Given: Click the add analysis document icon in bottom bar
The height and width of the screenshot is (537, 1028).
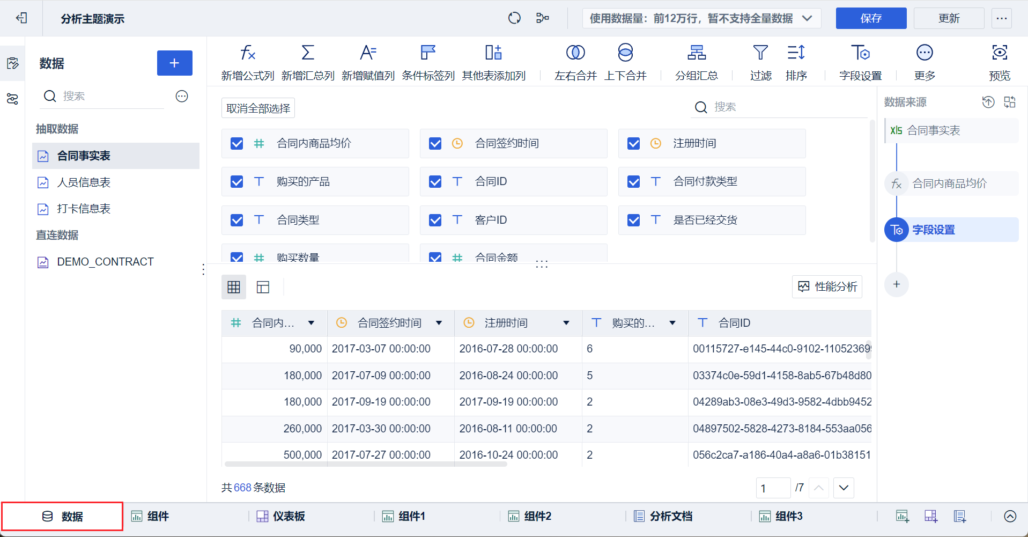Looking at the screenshot, I should [960, 516].
